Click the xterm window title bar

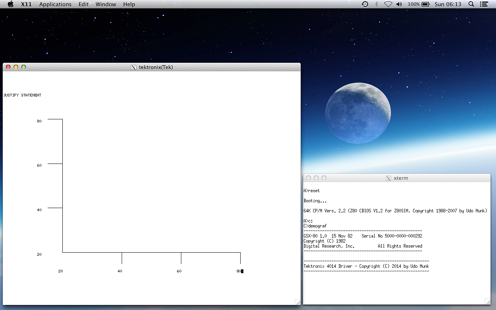426,178
